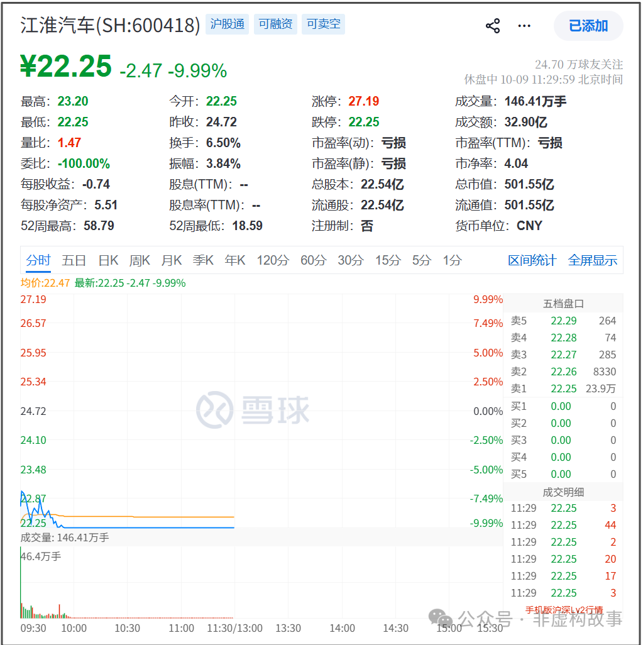Click the 卖2 order row with 8330

pos(563,372)
